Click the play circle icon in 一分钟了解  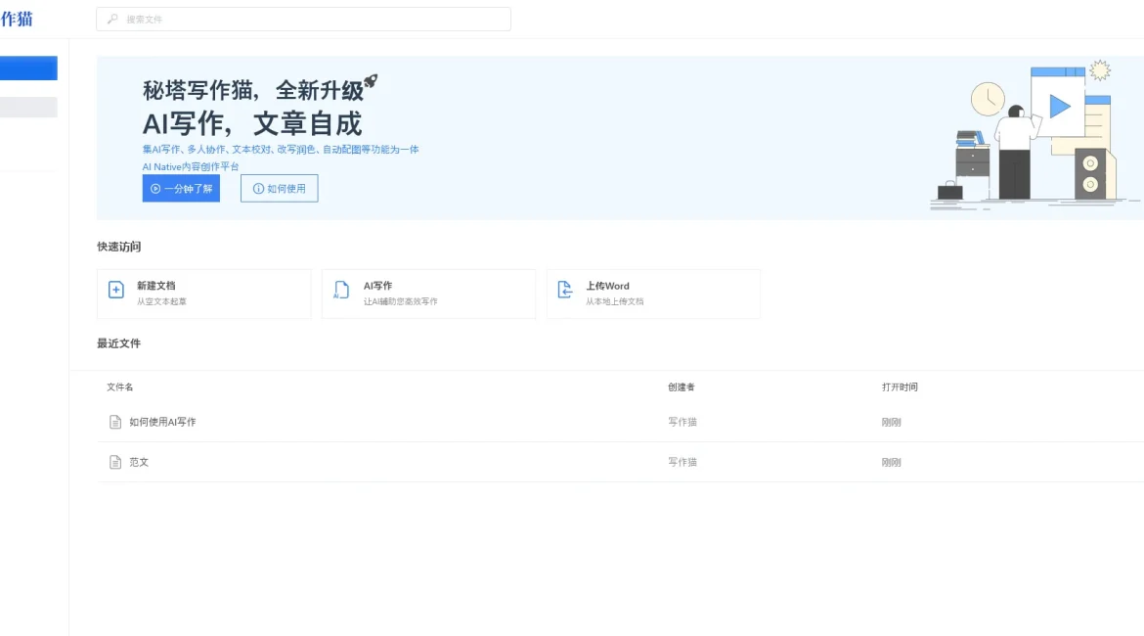point(155,189)
